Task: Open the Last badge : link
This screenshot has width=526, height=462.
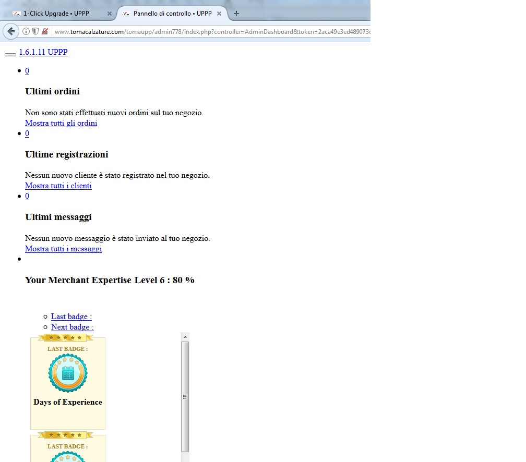Action: (x=71, y=317)
